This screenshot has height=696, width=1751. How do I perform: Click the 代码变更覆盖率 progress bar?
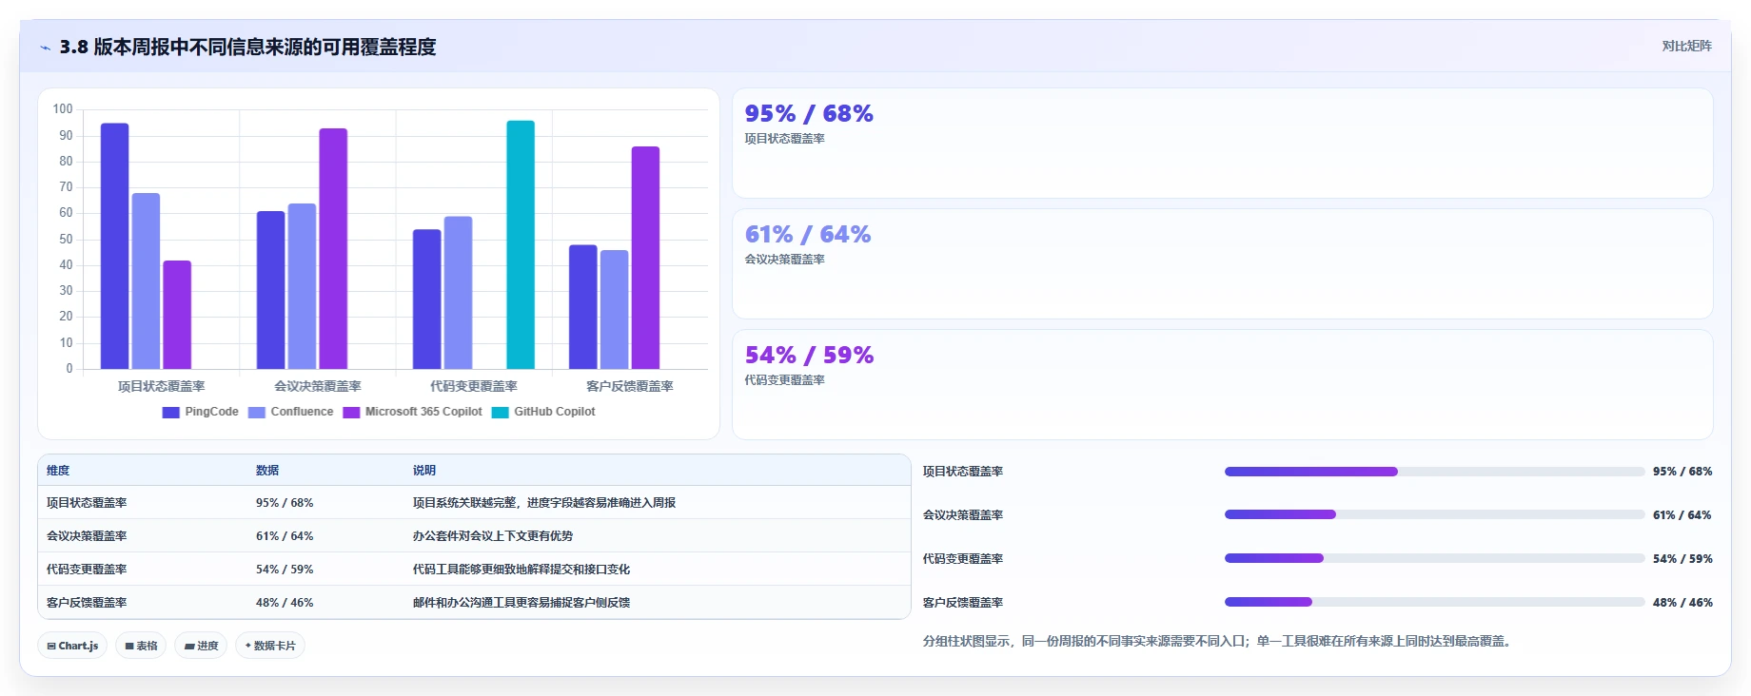pos(1434,559)
